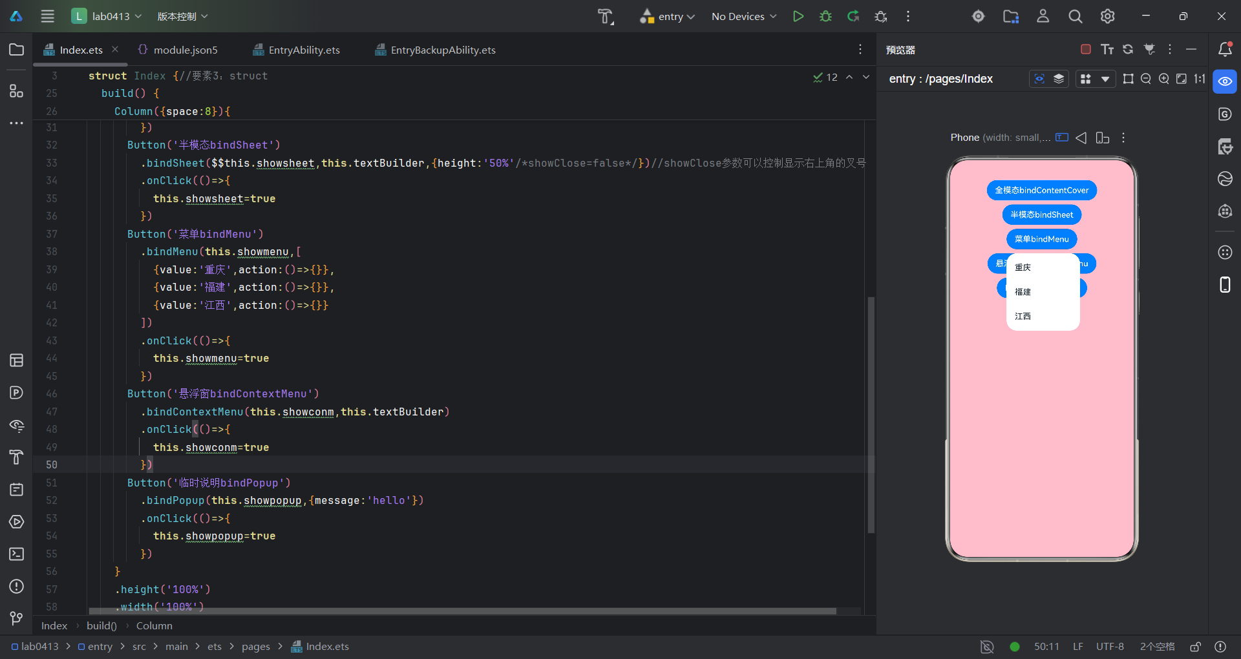Expand the multi-device dropdown arrow in previewer
1241x659 pixels.
click(x=1106, y=79)
